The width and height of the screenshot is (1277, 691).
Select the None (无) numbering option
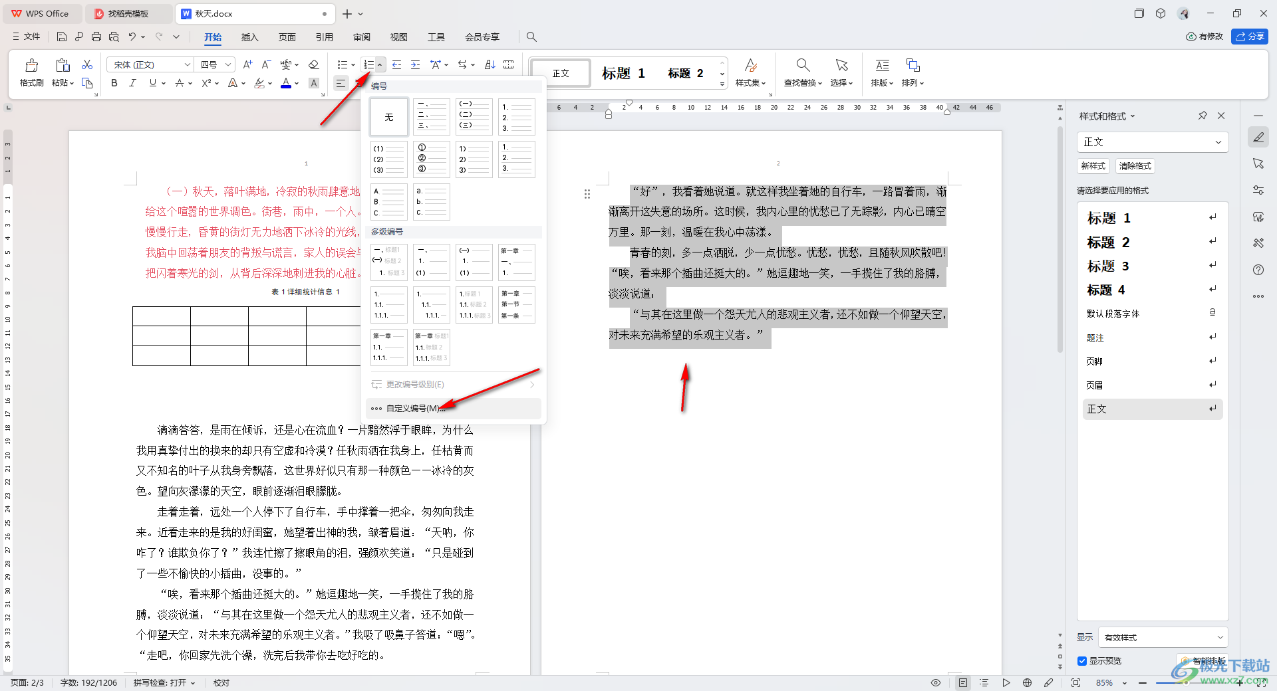coord(389,117)
